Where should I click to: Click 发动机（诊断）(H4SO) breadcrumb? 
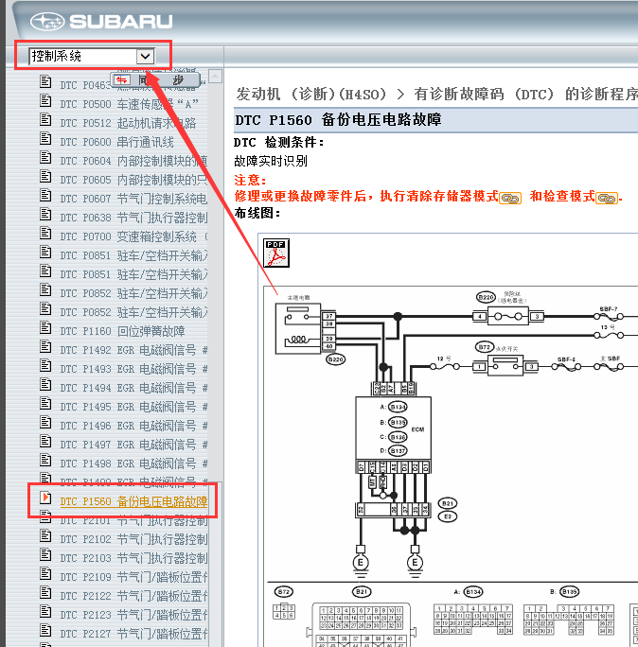point(311,94)
